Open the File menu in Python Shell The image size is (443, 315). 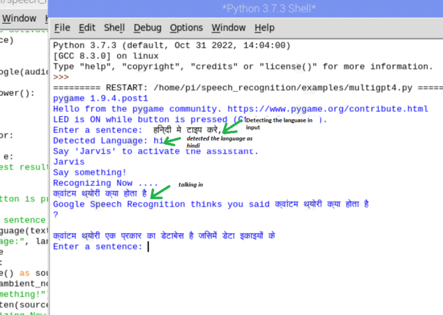(x=62, y=27)
